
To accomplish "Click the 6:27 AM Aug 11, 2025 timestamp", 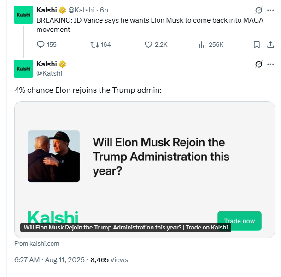I will click(49, 260).
